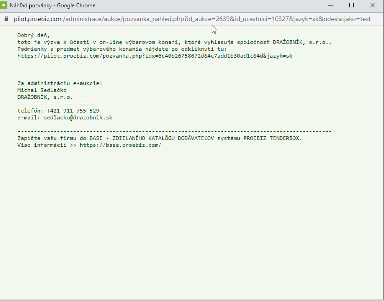Click the greeting line "Dobrý deň,"
The width and height of the screenshot is (384, 301).
33,35
